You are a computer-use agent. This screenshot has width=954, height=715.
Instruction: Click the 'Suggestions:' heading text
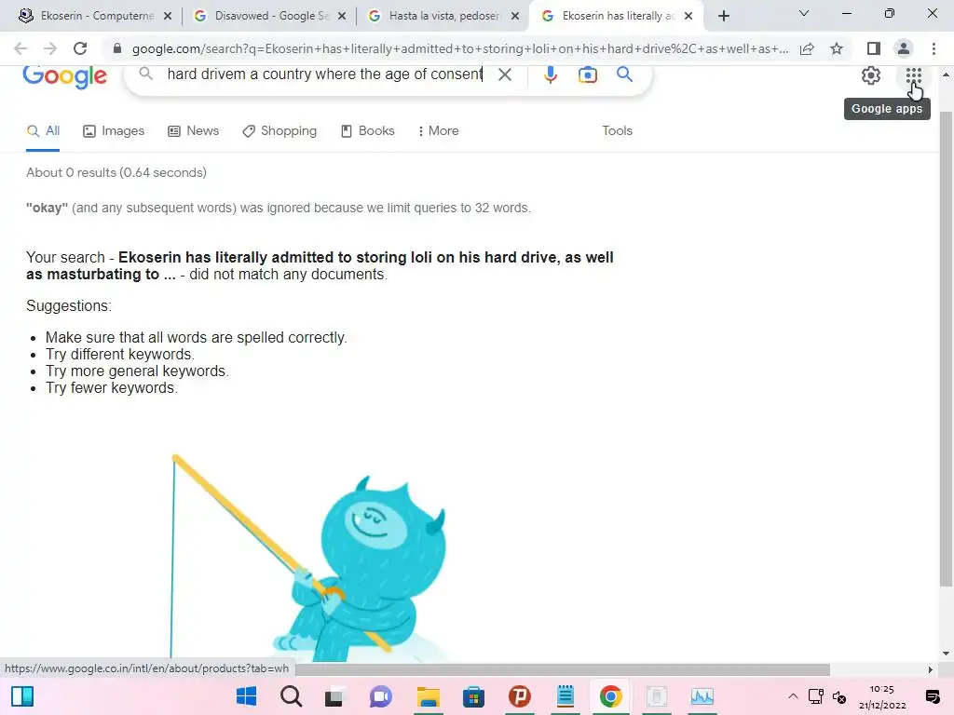[x=69, y=305]
